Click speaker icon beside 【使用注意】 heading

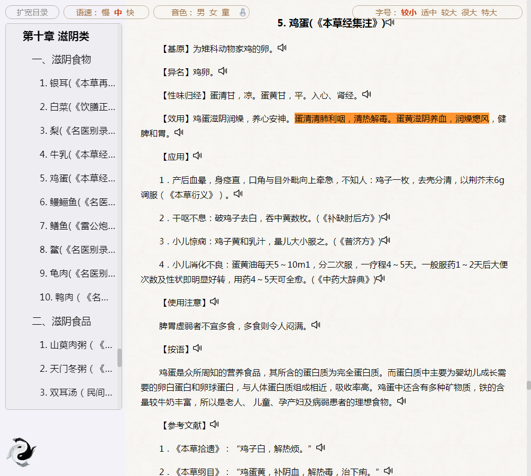click(x=214, y=301)
